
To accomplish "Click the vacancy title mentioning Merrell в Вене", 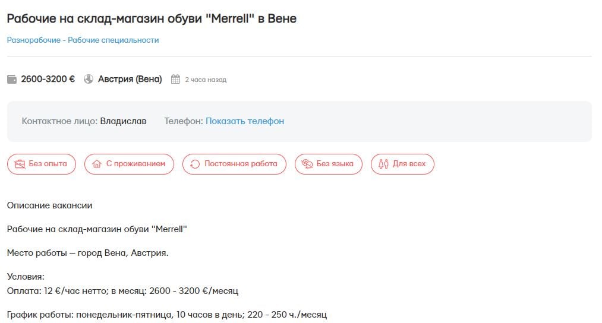I will pos(152,18).
